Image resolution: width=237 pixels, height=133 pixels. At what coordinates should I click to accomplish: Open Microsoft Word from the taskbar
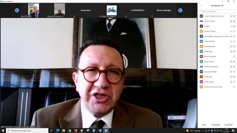point(100,131)
